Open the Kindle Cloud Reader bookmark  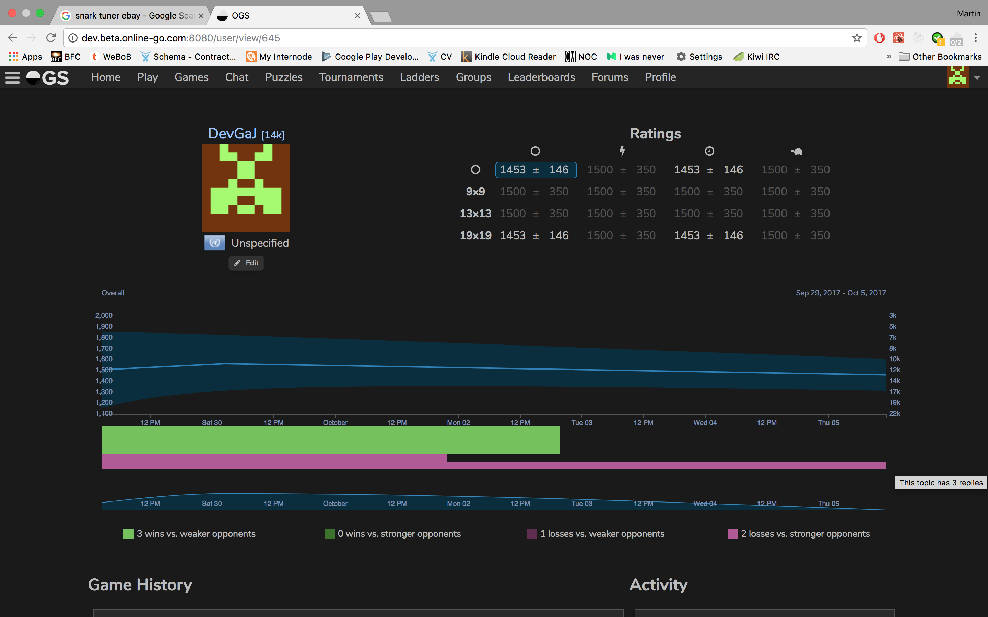tap(508, 57)
